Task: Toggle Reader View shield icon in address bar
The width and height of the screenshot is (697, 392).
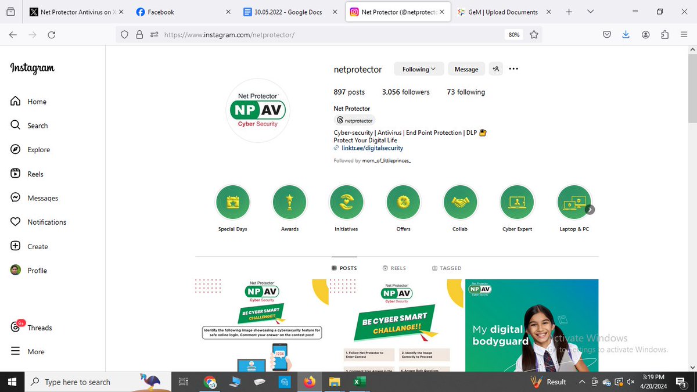Action: tap(124, 34)
